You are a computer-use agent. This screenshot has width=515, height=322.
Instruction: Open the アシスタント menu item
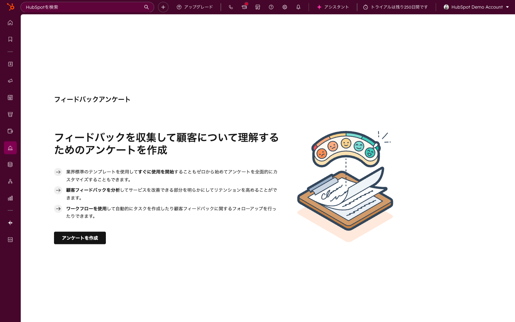pos(333,7)
